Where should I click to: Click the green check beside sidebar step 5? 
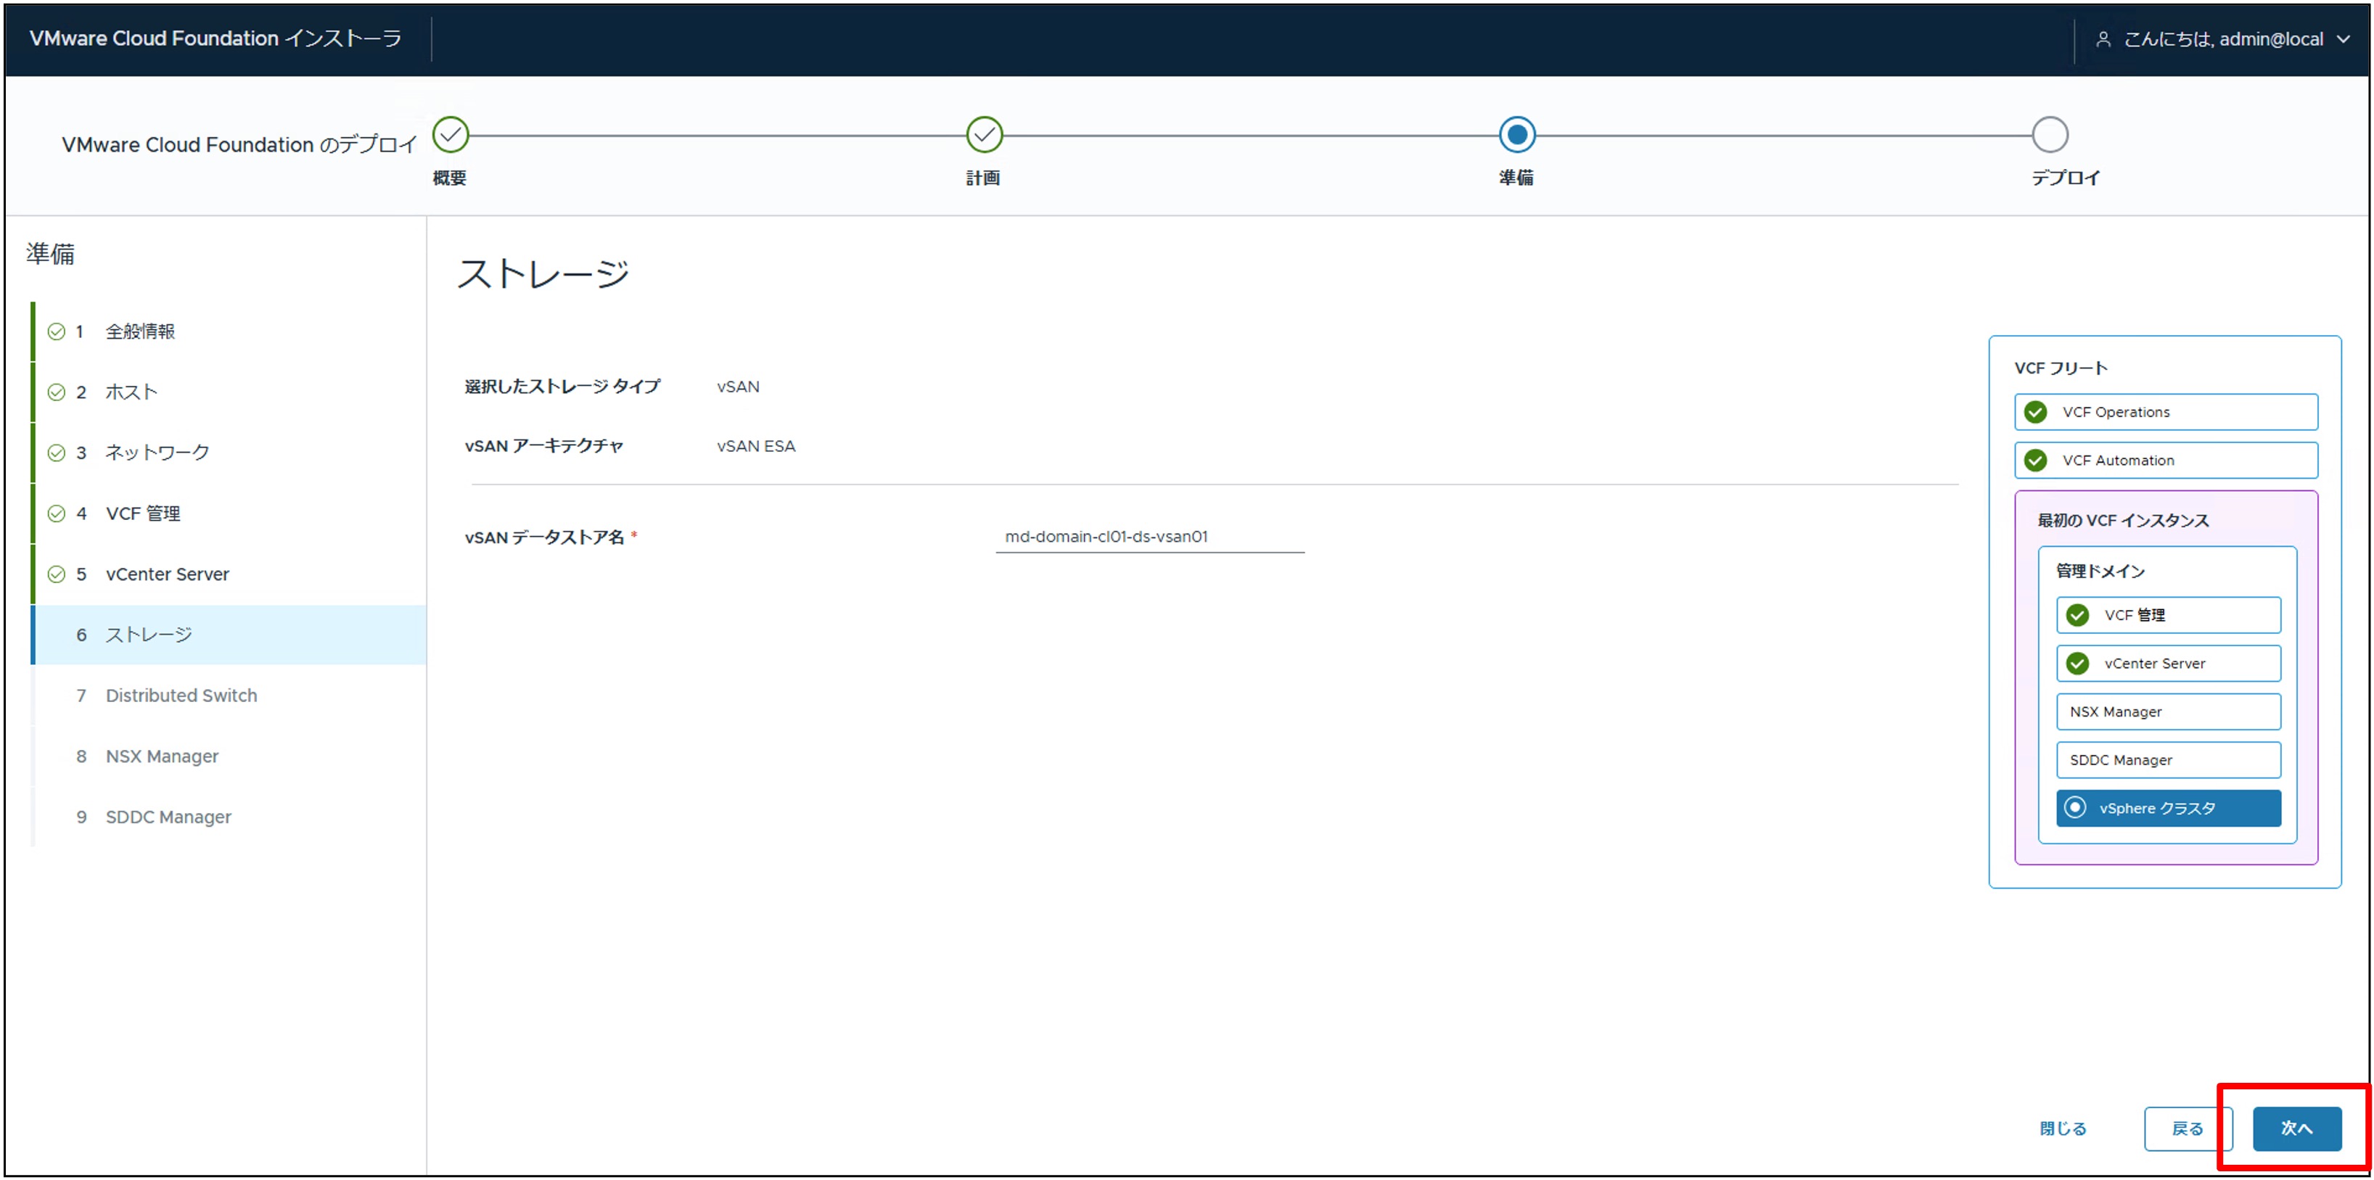(x=56, y=575)
